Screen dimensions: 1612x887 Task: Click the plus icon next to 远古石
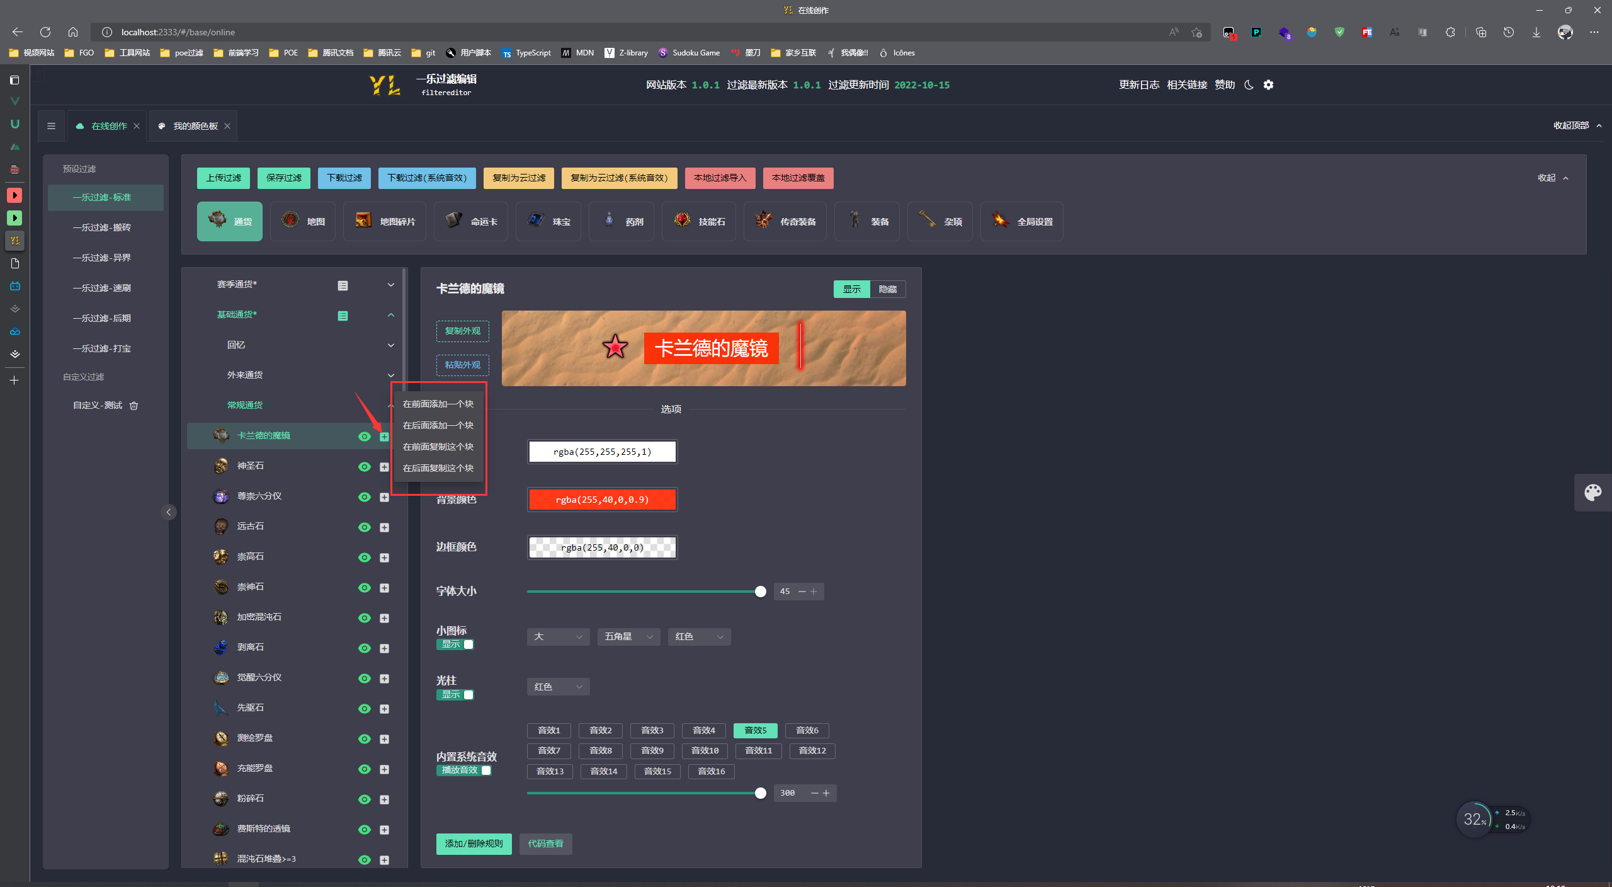click(x=384, y=527)
